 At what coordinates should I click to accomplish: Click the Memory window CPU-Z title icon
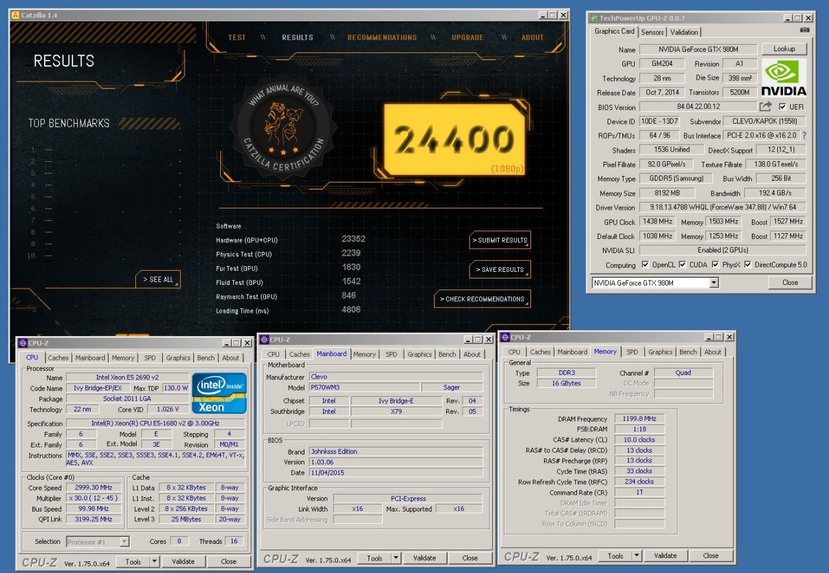point(505,337)
